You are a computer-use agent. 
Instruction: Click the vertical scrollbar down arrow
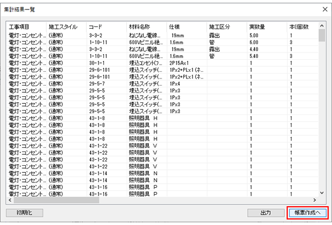pyautogui.click(x=321, y=192)
